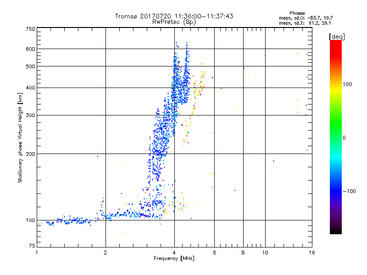Select the "mean, sd,O: -83.7, 19.7" line

click(306, 18)
